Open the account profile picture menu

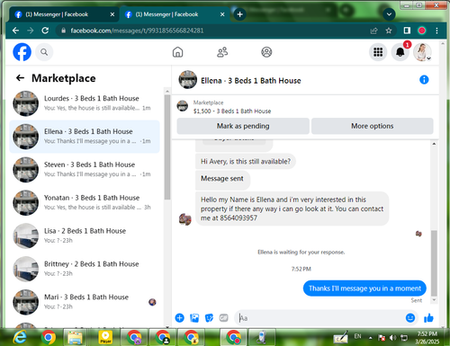422,52
